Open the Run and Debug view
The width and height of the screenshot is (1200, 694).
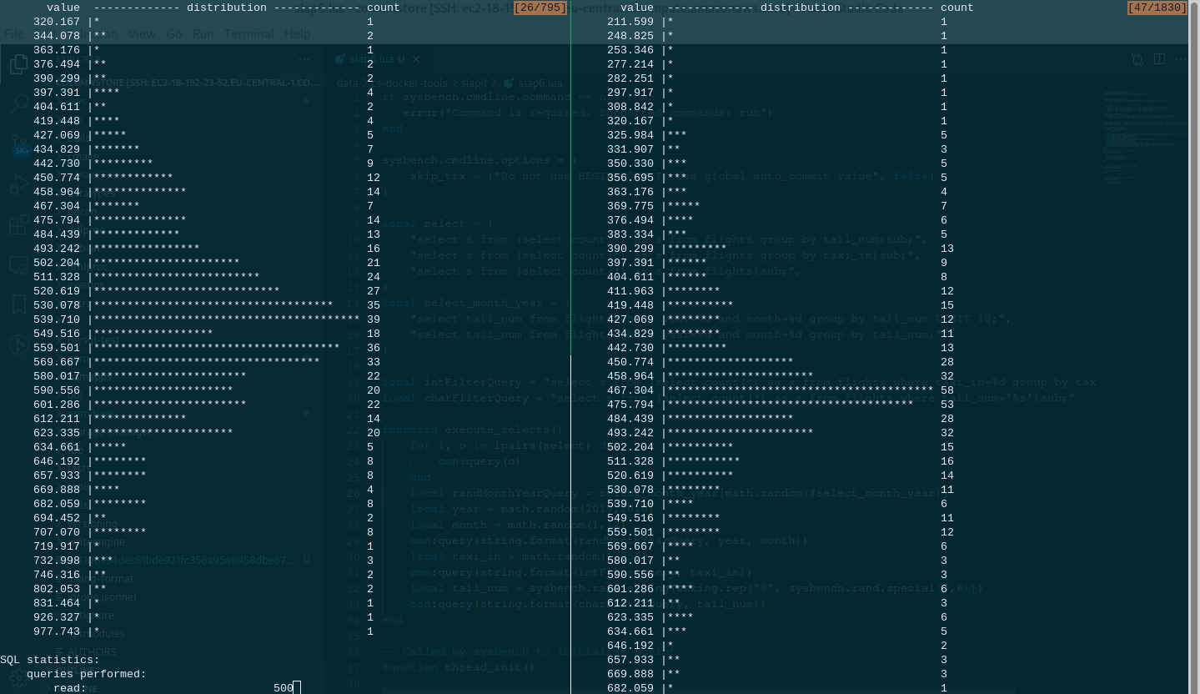[18, 185]
